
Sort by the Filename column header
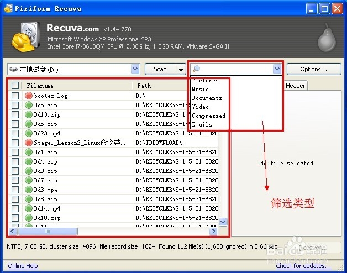[x=77, y=86]
